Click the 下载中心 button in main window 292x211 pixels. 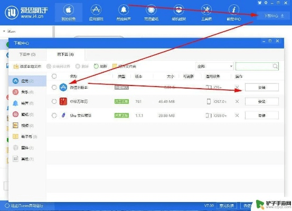point(274,16)
